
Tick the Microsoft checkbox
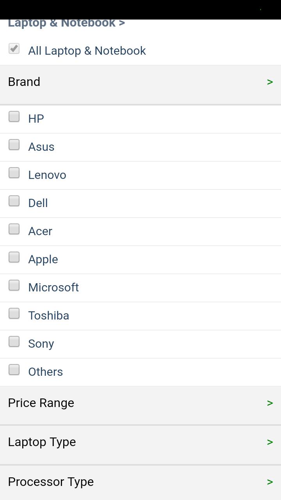tap(14, 285)
